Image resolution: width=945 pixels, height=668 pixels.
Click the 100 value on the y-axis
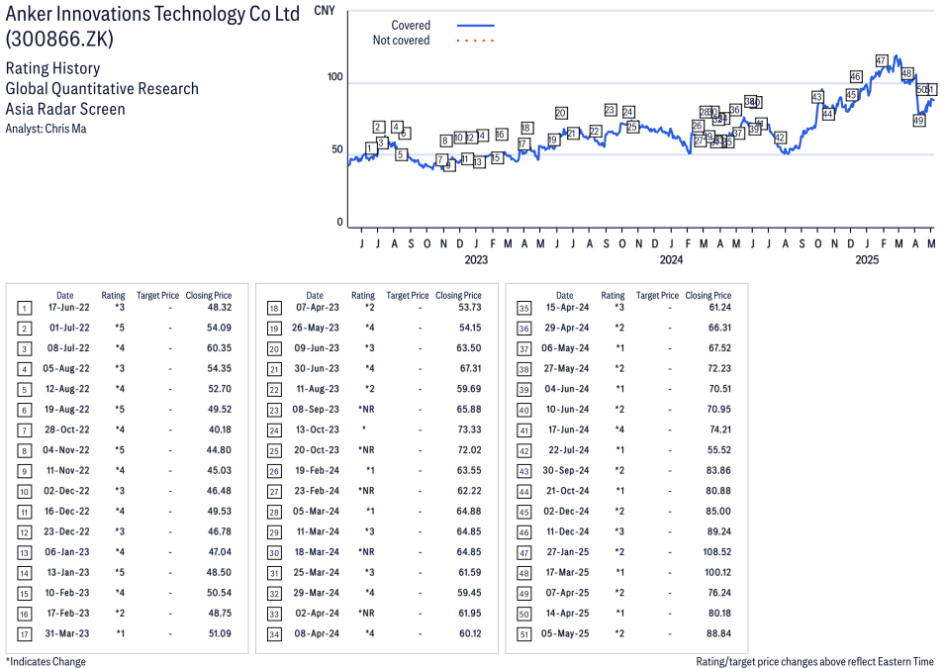click(x=335, y=77)
